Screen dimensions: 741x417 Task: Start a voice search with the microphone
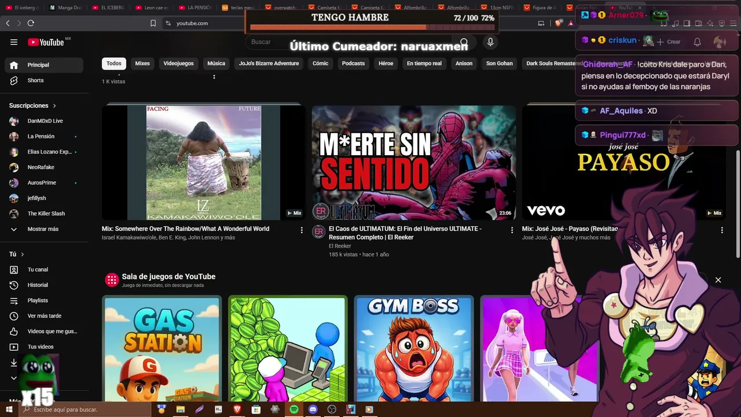pyautogui.click(x=490, y=42)
